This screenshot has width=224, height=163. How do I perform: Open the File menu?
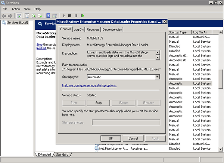(5, 9)
